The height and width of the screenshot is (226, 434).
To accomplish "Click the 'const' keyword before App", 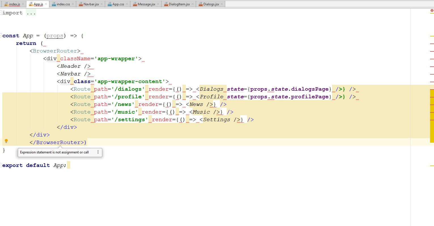I will (x=11, y=36).
